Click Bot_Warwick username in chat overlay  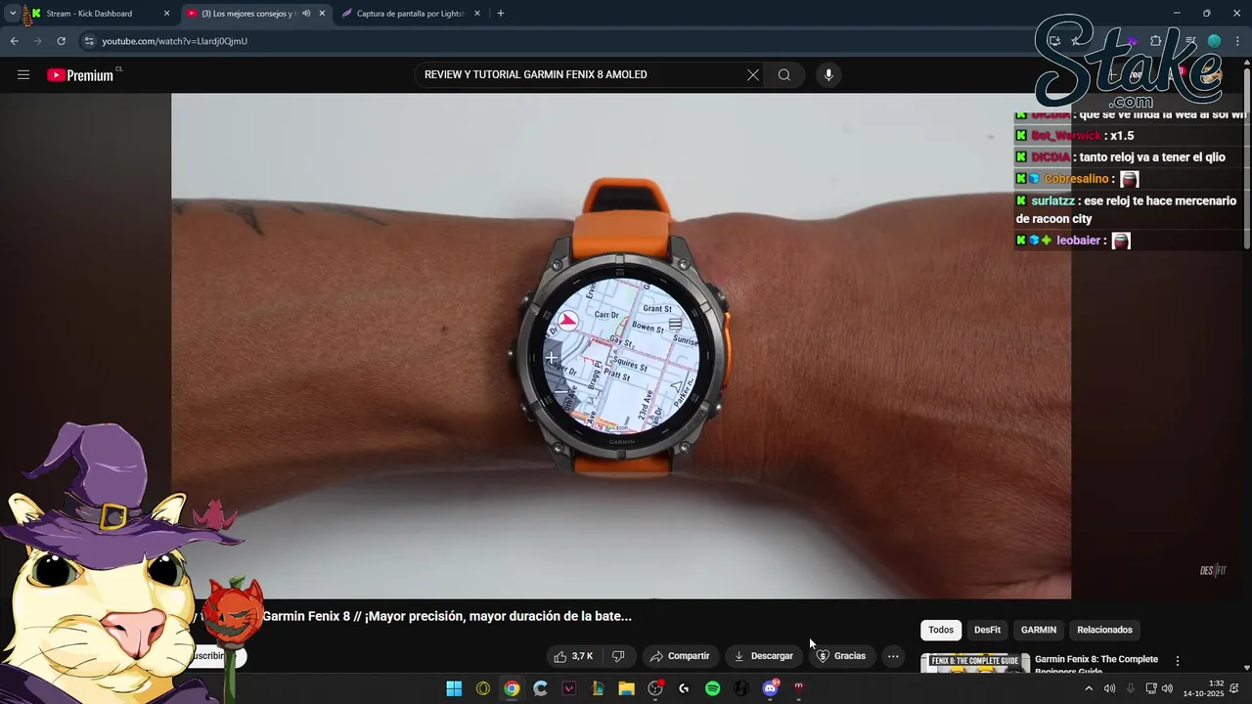1066,136
